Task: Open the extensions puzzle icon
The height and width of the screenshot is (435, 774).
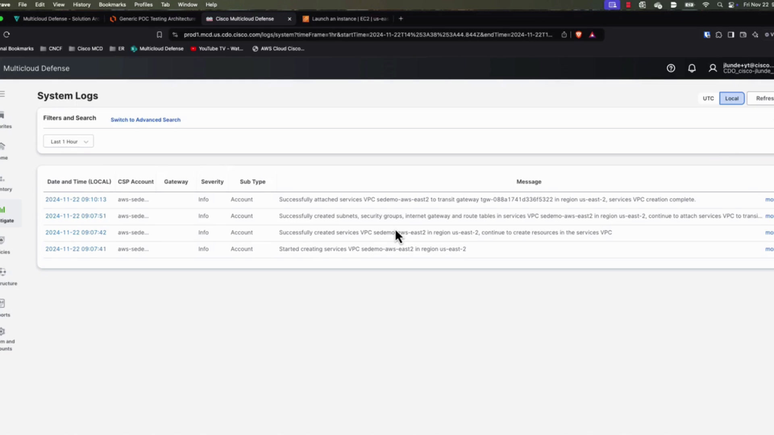Action: 719,35
